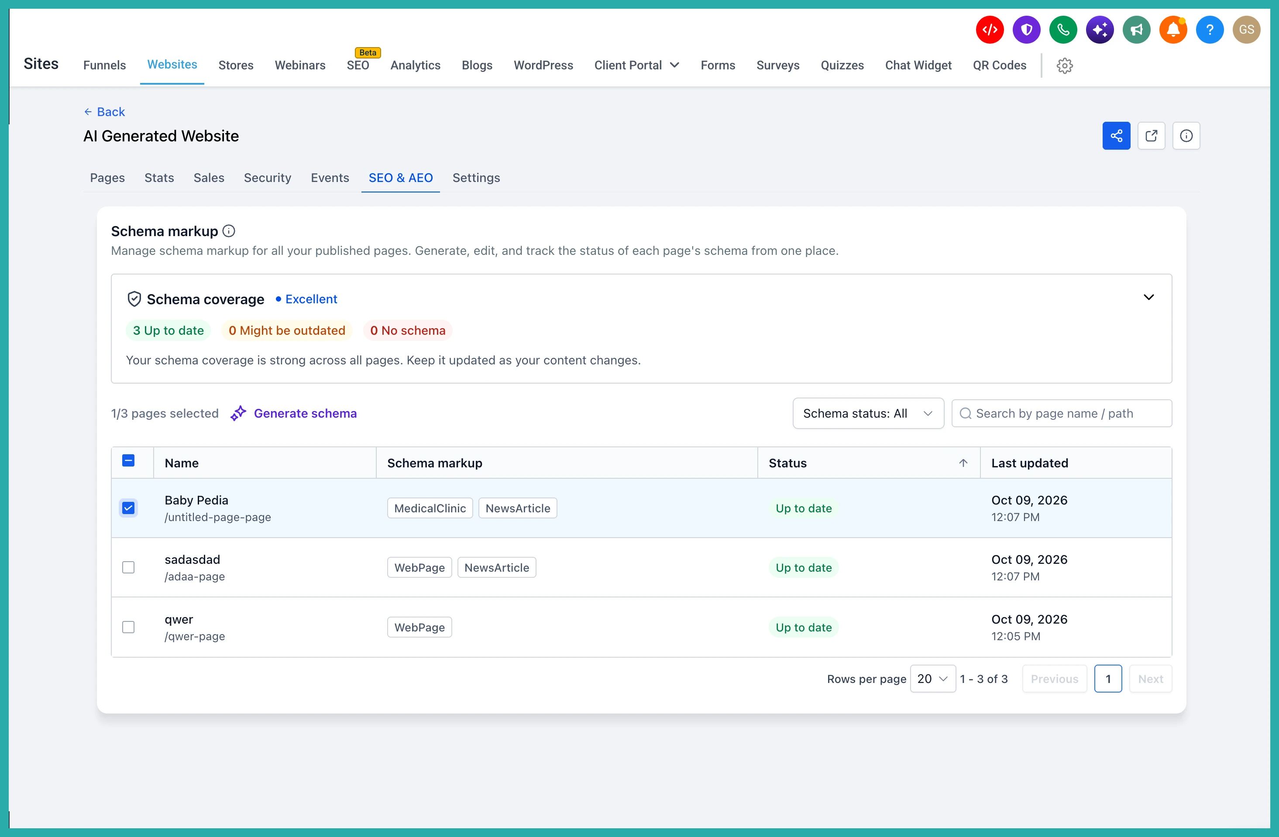
Task: Click the website info icon button
Action: click(1186, 135)
